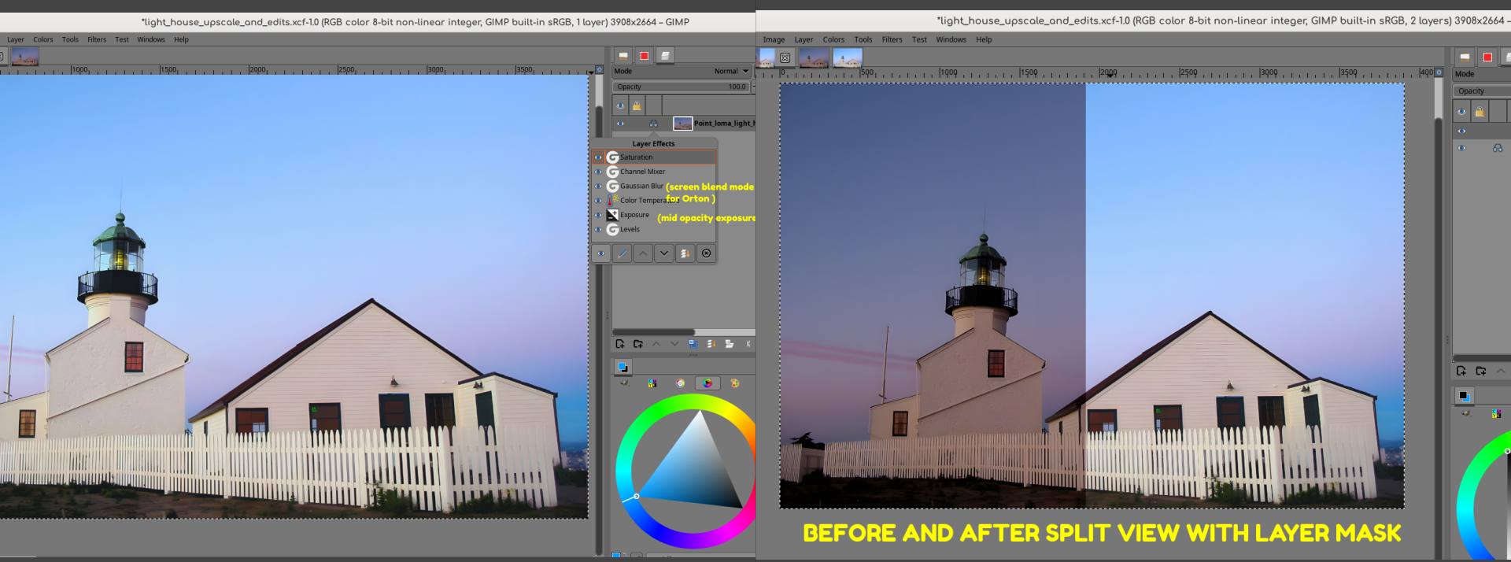The image size is (1511, 562).
Task: Switch to Channels tab in right dock
Action: (x=1487, y=57)
